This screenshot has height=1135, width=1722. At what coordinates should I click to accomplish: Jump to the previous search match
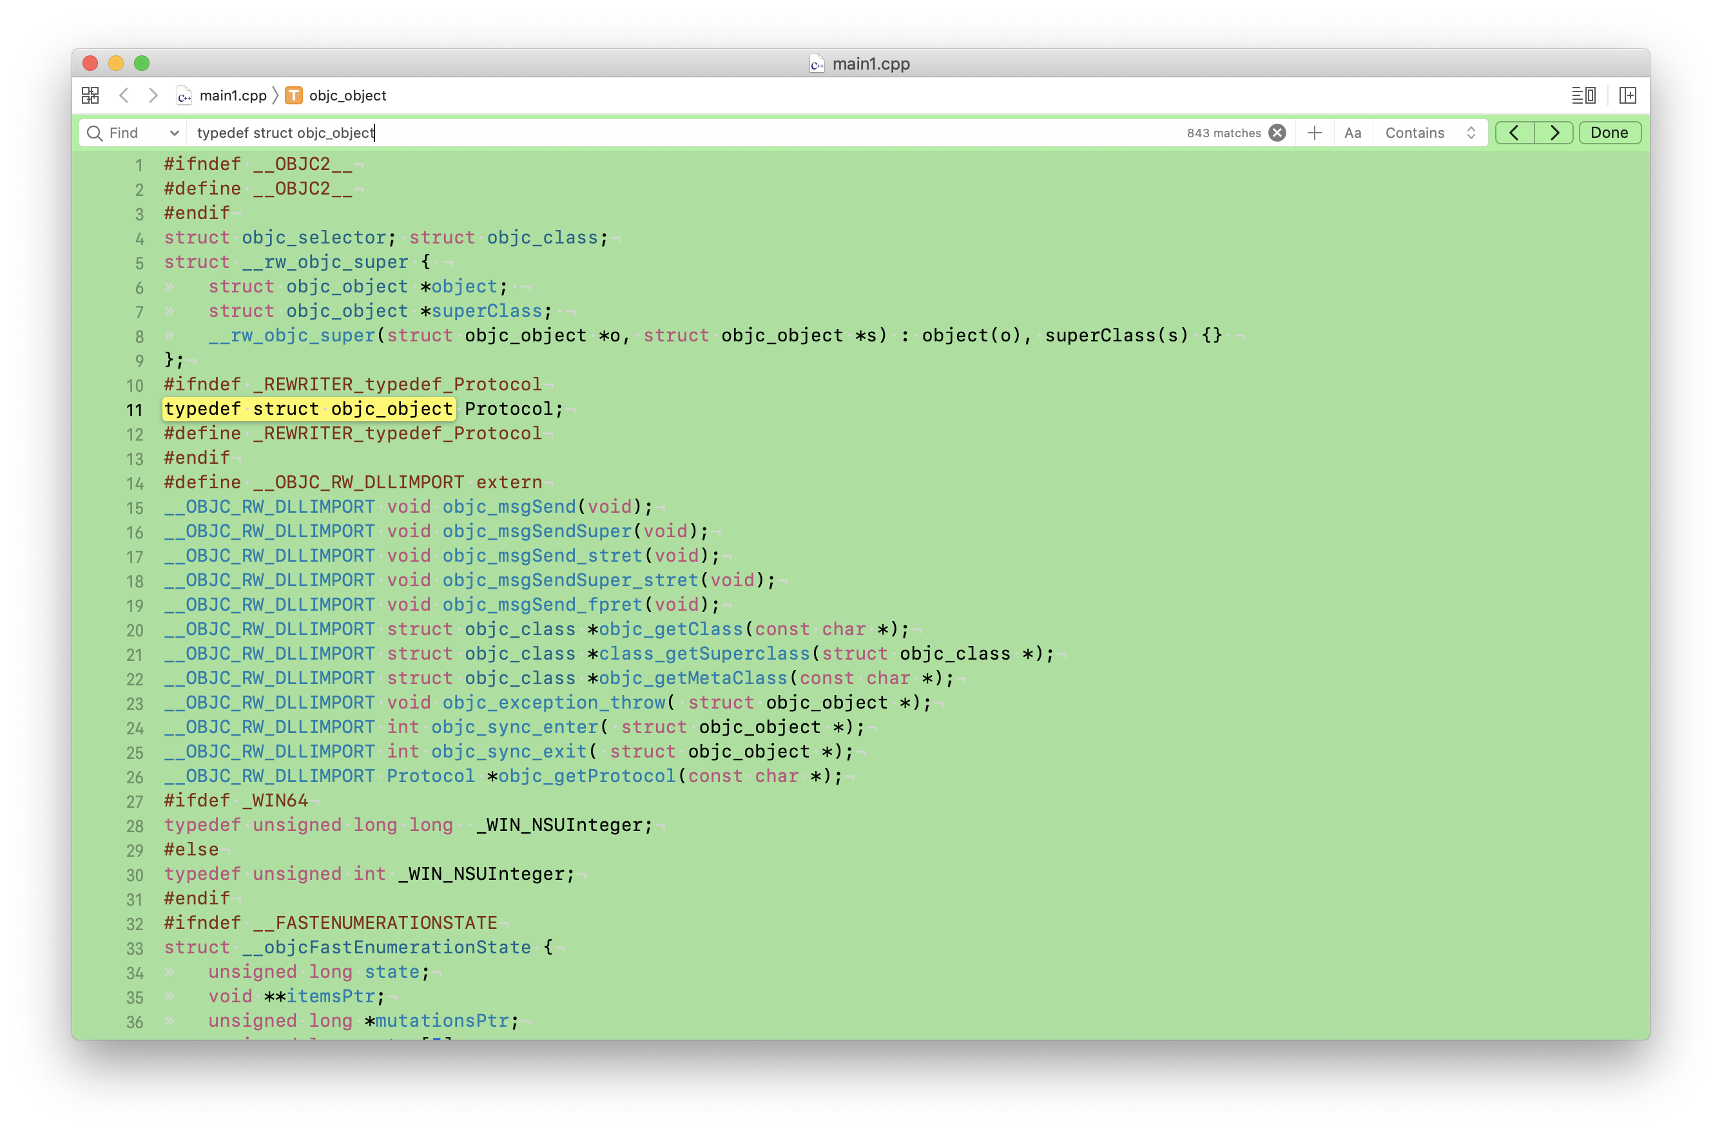coord(1514,133)
